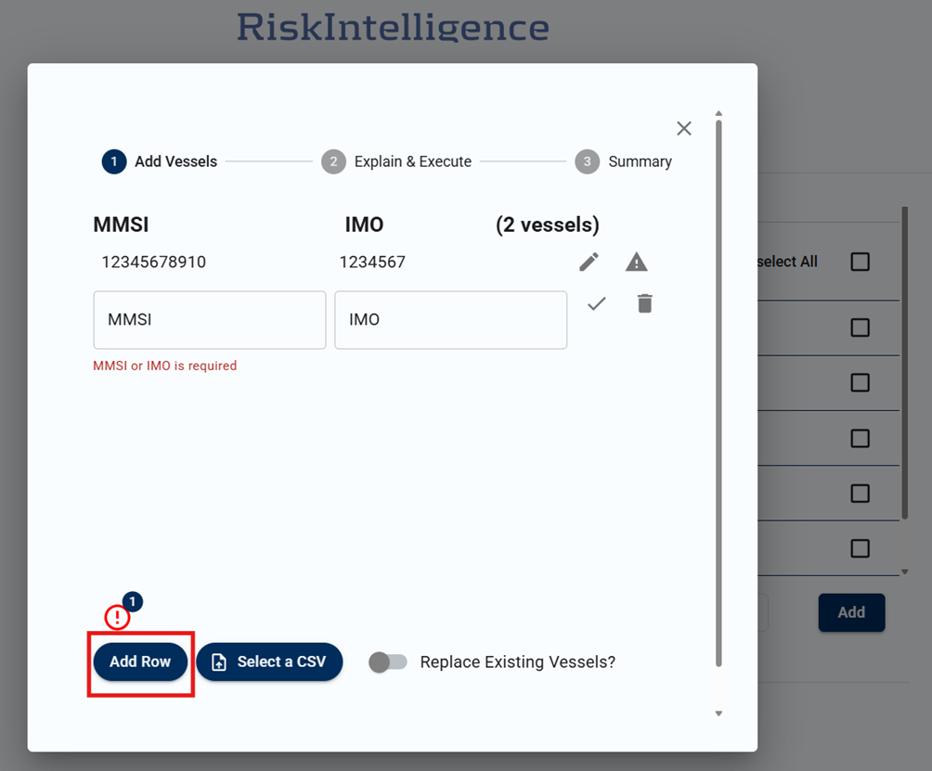Click the red exclamation alert icon above Add Row
Screen dimensions: 932x771
[x=117, y=617]
